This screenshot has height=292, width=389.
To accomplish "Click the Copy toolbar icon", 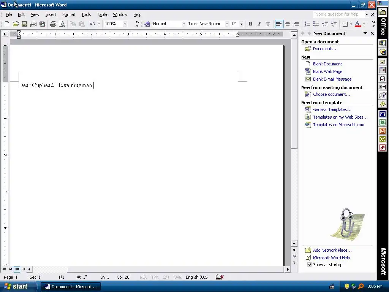I will click(73, 24).
